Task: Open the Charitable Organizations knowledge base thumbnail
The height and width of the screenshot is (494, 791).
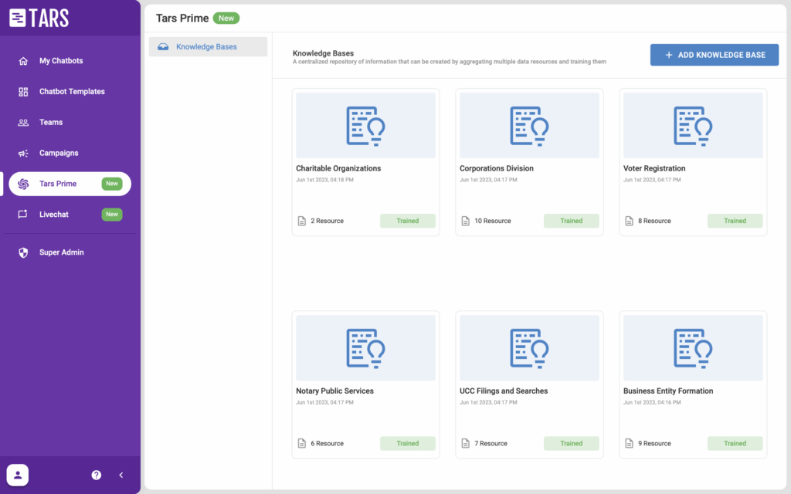Action: pyautogui.click(x=365, y=126)
